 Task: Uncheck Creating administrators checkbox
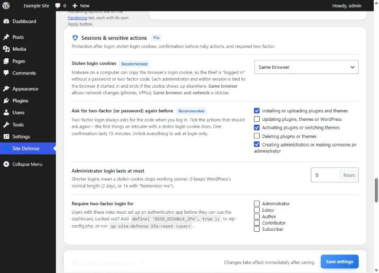coord(257,145)
